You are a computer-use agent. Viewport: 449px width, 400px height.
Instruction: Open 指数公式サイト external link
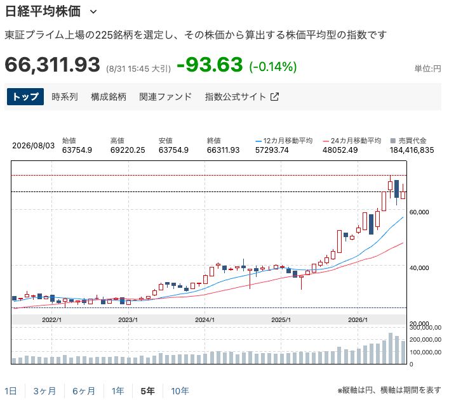(x=242, y=96)
